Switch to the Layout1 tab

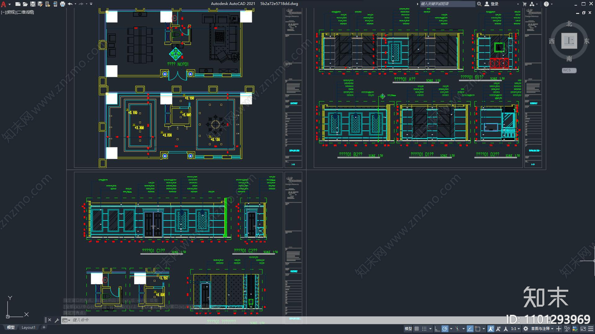click(28, 328)
